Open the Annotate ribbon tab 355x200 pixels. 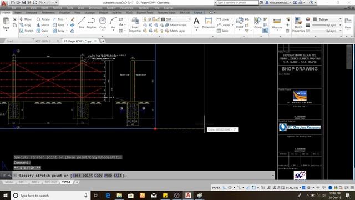click(x=31, y=12)
